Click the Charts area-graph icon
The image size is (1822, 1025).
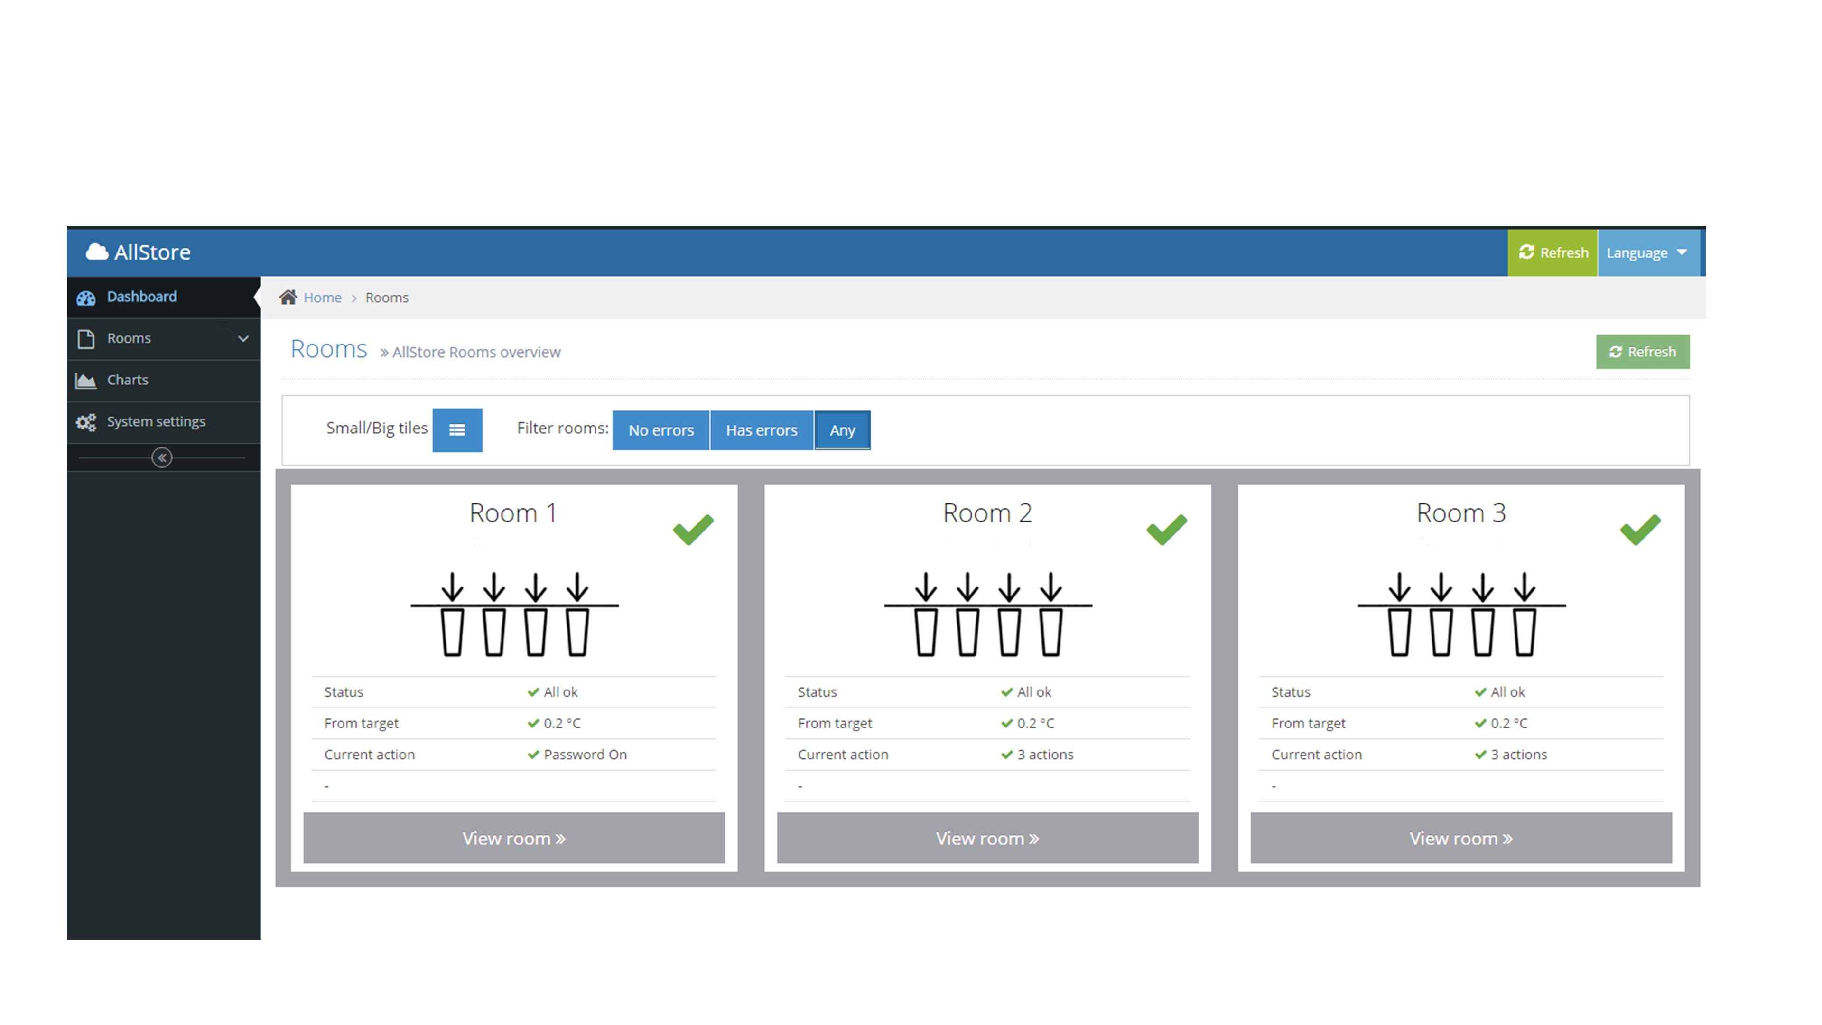click(x=85, y=381)
